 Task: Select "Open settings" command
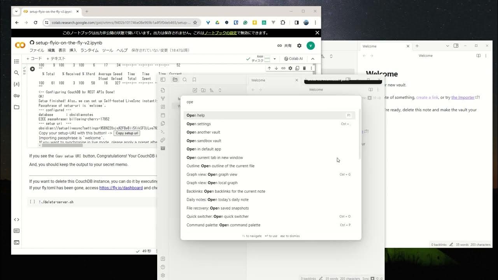(198, 124)
